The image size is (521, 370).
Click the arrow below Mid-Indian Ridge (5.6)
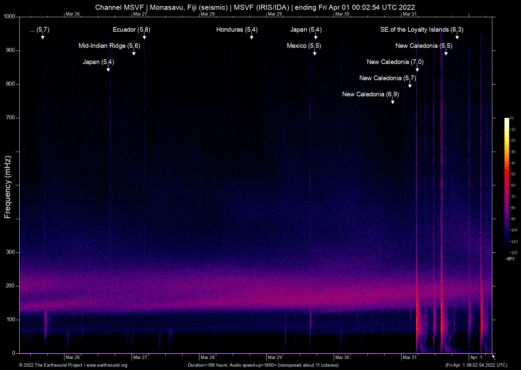(134, 53)
